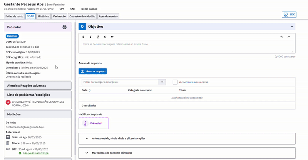Viewport: 308px width, 160px height.
Task: Expand Alergias/Reações adversas panel
Action: coord(38,86)
